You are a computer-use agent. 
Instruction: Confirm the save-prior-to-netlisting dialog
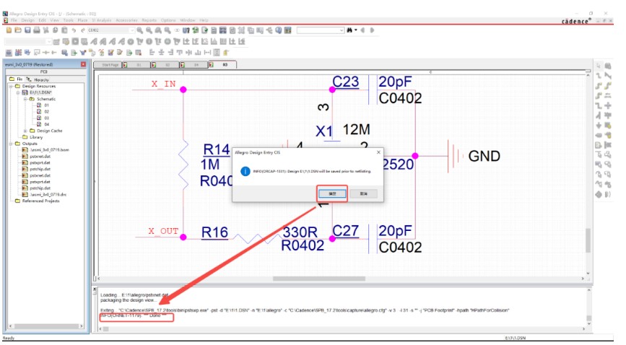(332, 193)
